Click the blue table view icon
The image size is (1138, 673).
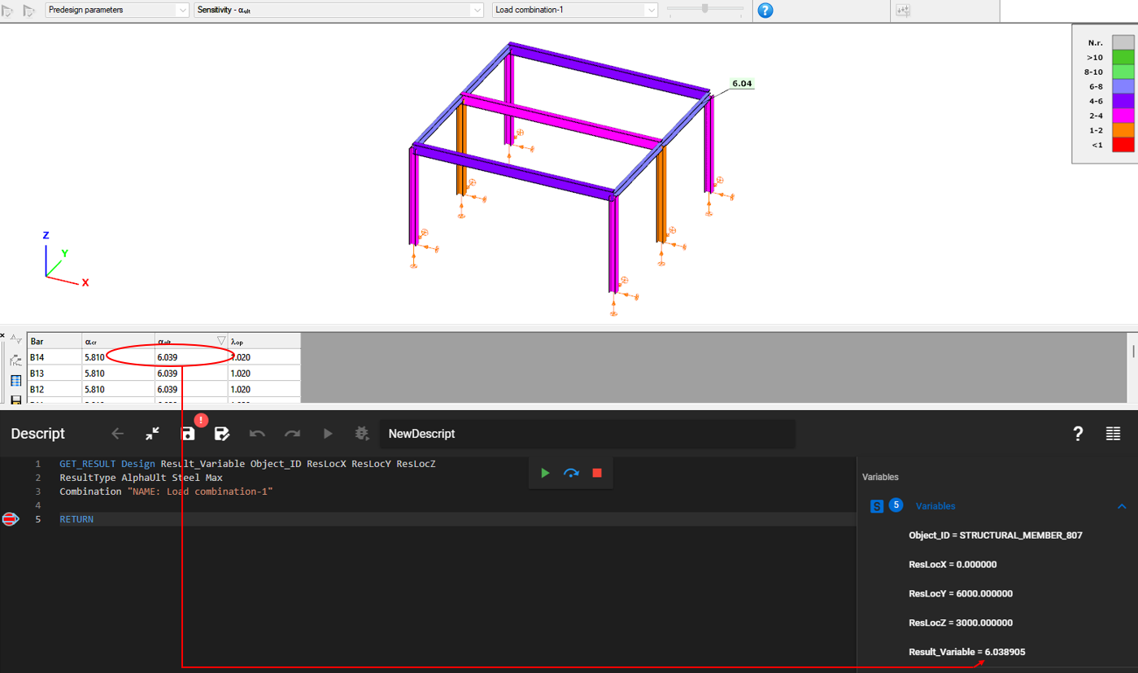coord(15,381)
